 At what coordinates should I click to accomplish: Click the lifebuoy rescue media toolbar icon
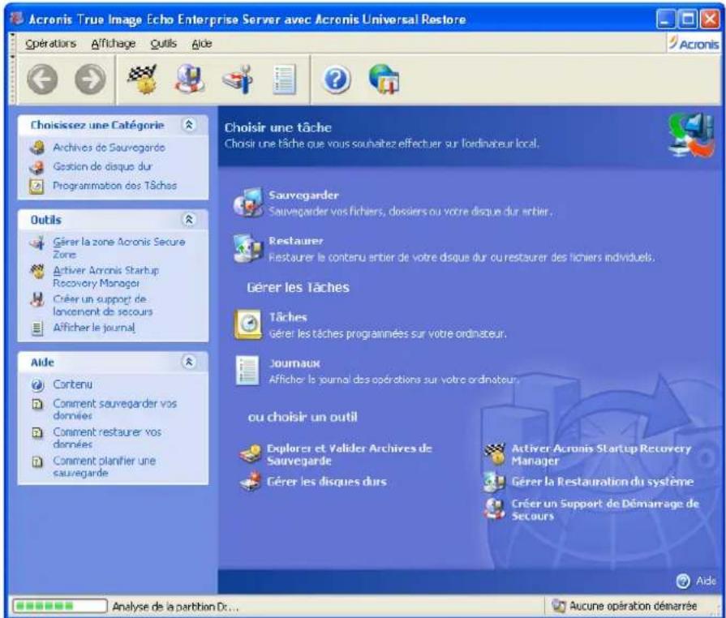190,79
